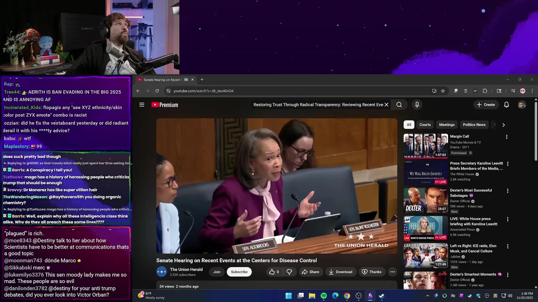
Task: Search with voice microphone button
Action: (x=417, y=105)
